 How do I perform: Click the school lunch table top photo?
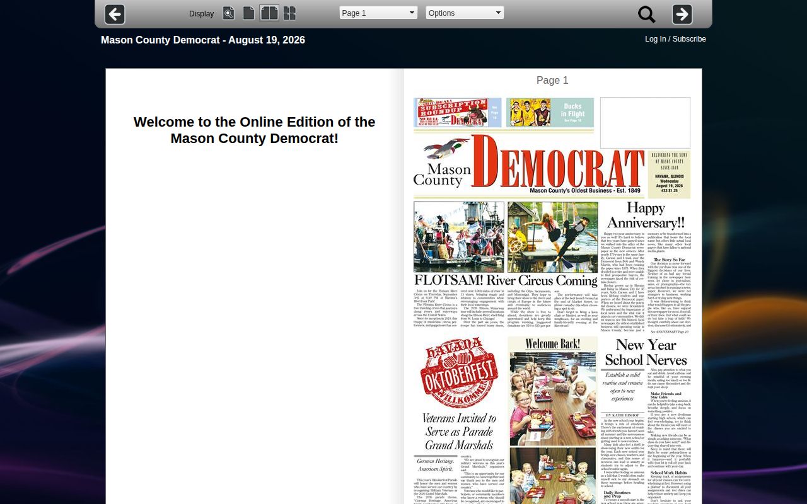pos(553,399)
